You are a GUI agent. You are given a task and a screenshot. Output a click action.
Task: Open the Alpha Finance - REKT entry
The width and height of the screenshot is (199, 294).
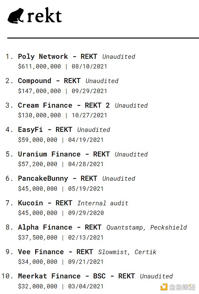click(59, 227)
